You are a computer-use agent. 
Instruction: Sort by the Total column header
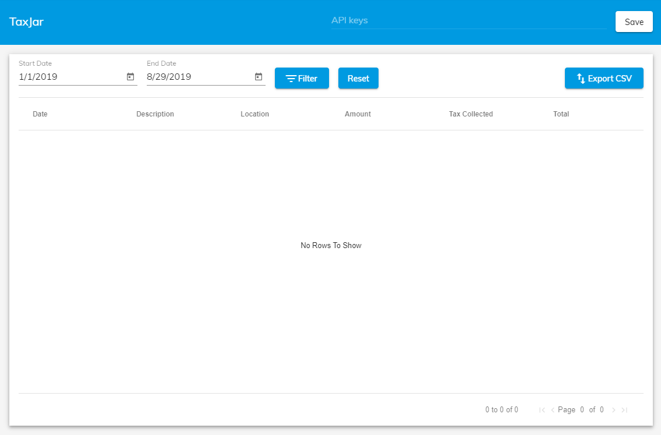click(561, 114)
